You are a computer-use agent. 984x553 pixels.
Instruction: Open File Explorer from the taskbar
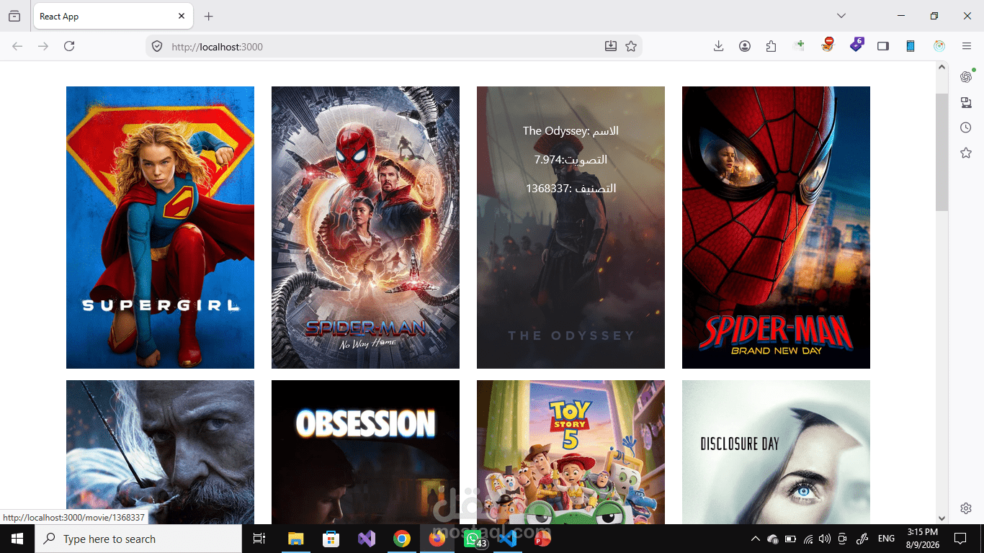296,539
